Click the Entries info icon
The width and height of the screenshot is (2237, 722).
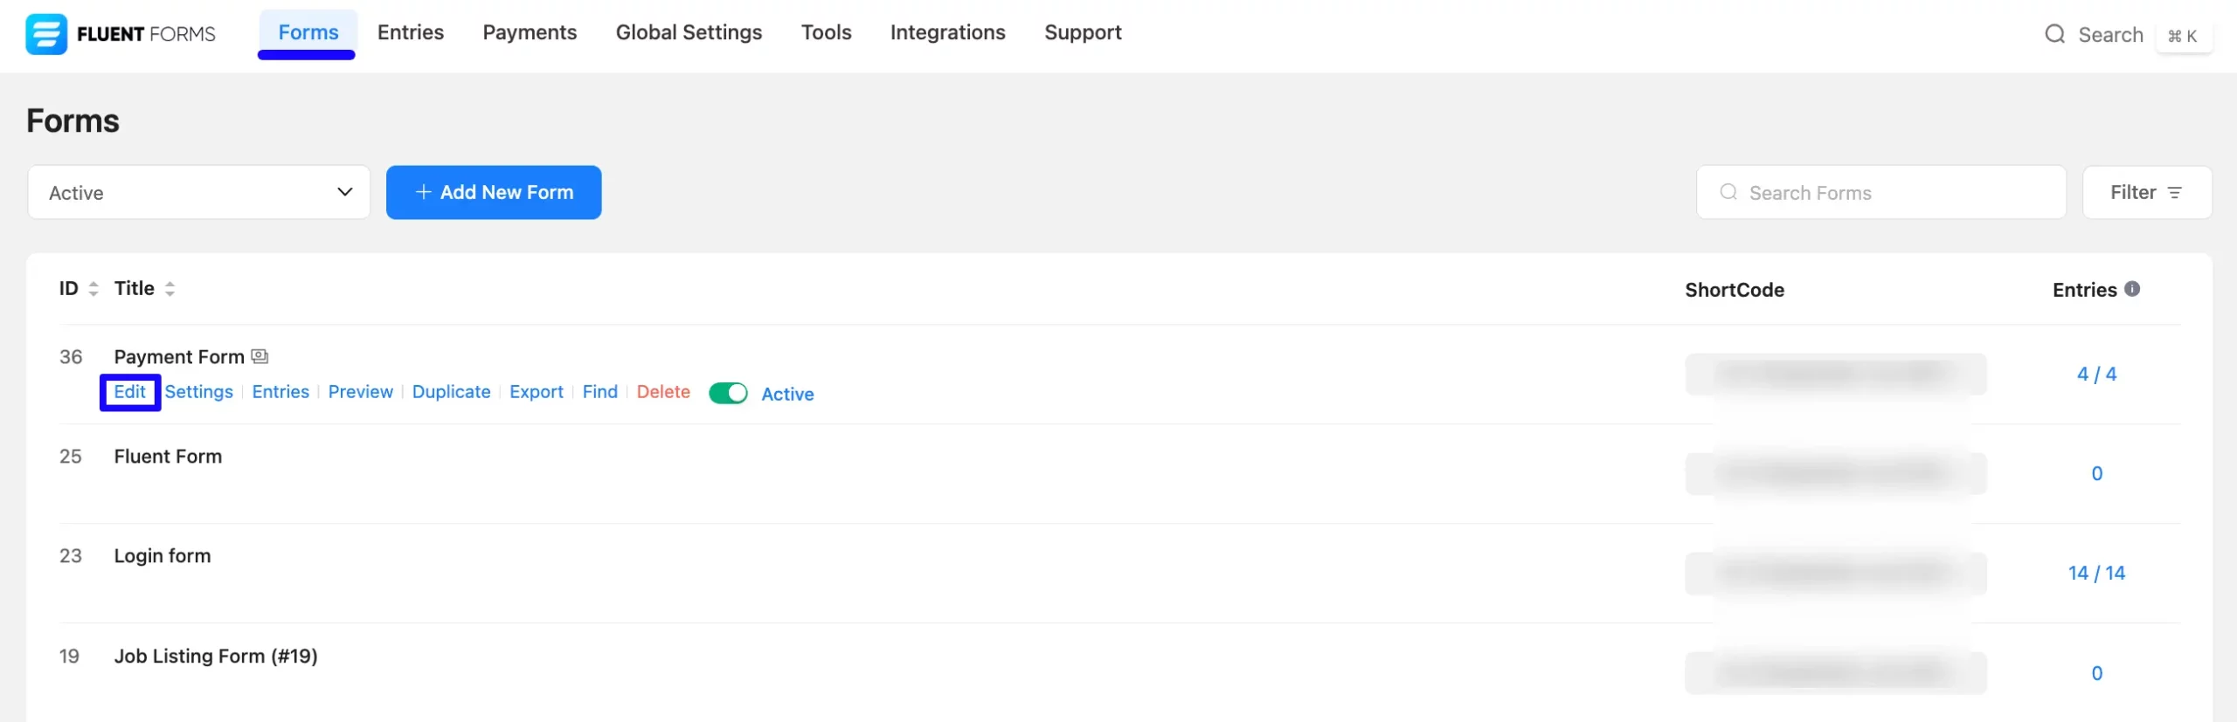click(2132, 289)
